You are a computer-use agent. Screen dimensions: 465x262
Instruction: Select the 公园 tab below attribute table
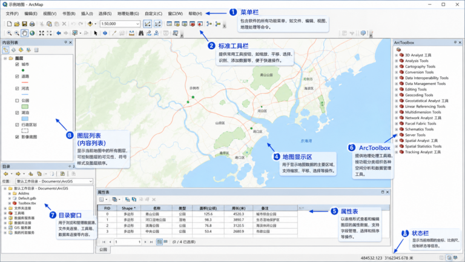pyautogui.click(x=103, y=249)
